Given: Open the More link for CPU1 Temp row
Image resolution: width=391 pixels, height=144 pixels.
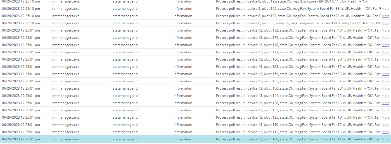Looking at the screenshot, I should tap(385, 23).
